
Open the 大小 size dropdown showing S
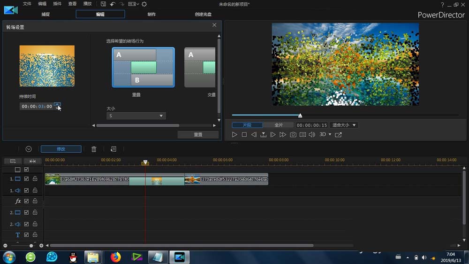tap(136, 116)
